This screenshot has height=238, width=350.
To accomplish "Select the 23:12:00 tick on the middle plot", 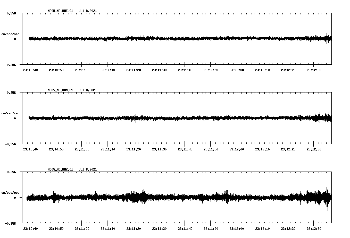I will point(237,149).
